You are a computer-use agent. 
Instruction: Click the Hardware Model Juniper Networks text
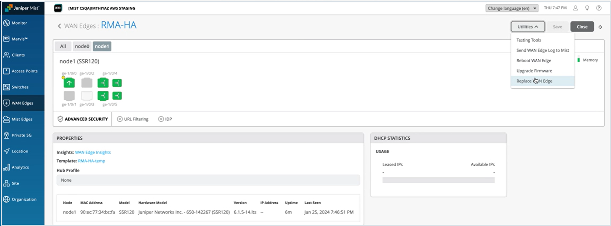[184, 212]
